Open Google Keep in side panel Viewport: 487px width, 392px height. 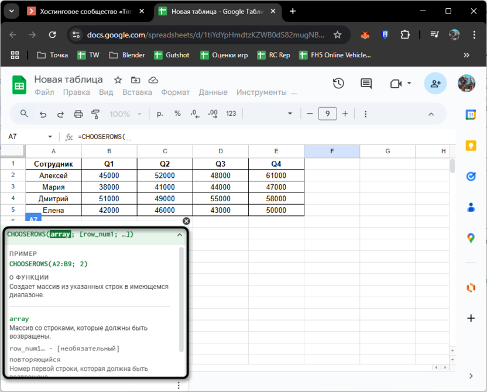tap(471, 146)
